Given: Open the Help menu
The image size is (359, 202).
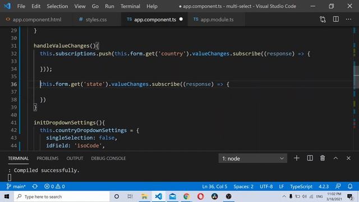Looking at the screenshot, I should (x=152, y=6).
